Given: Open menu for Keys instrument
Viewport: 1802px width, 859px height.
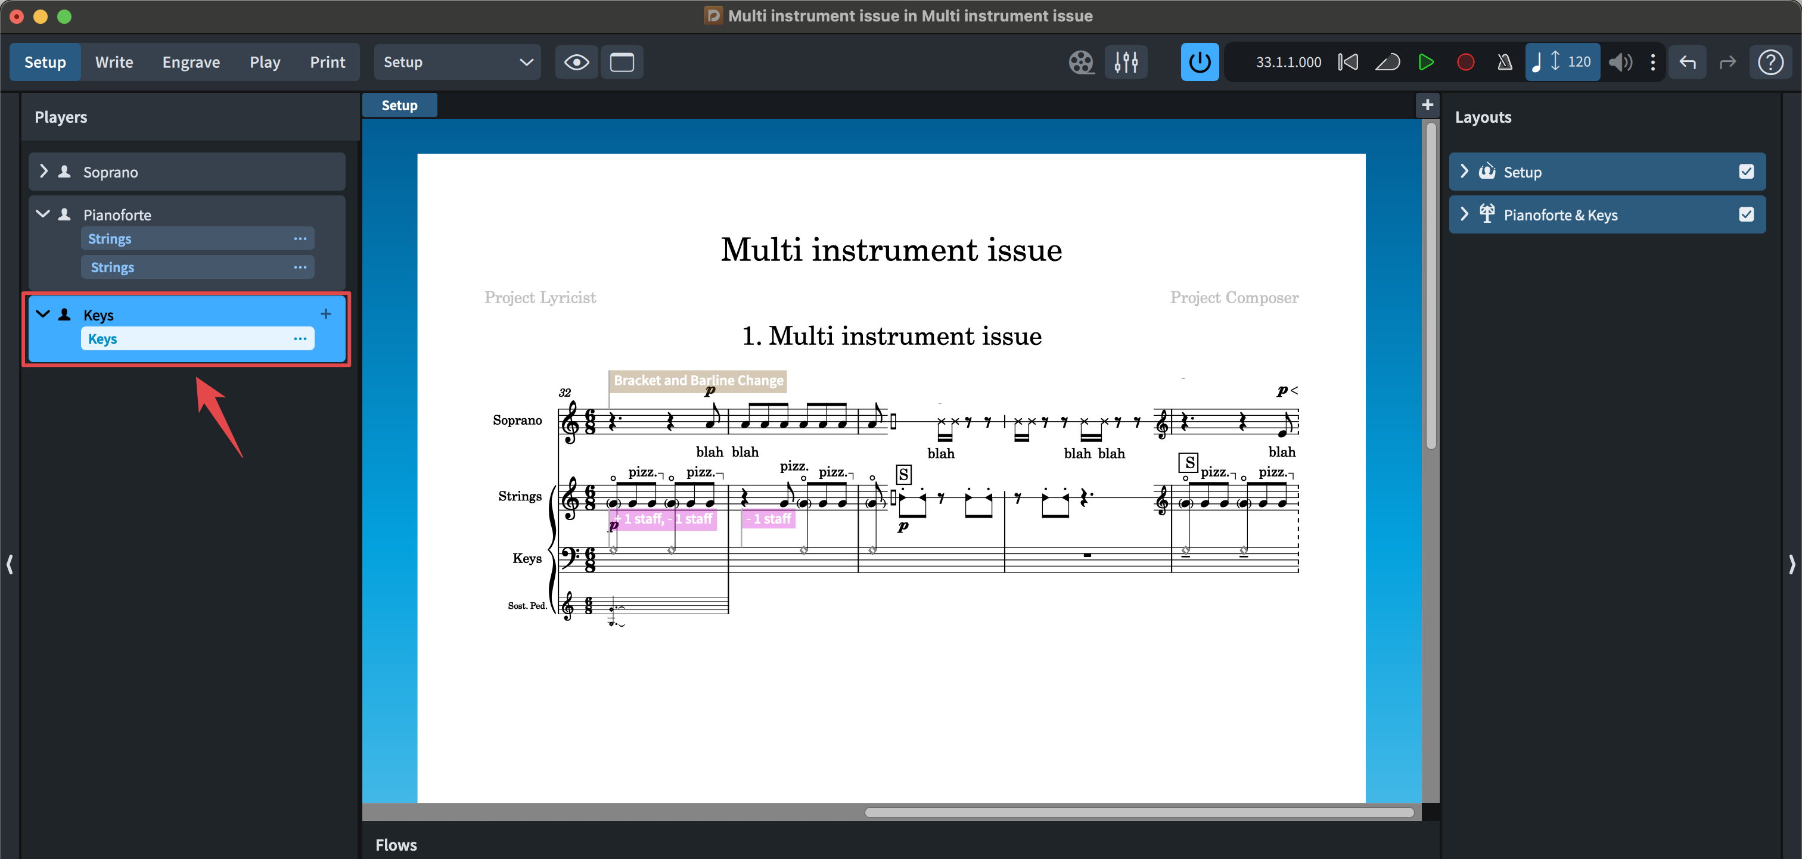Looking at the screenshot, I should (x=300, y=338).
